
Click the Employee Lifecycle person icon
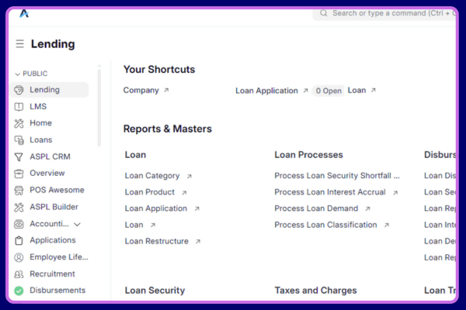(x=19, y=257)
